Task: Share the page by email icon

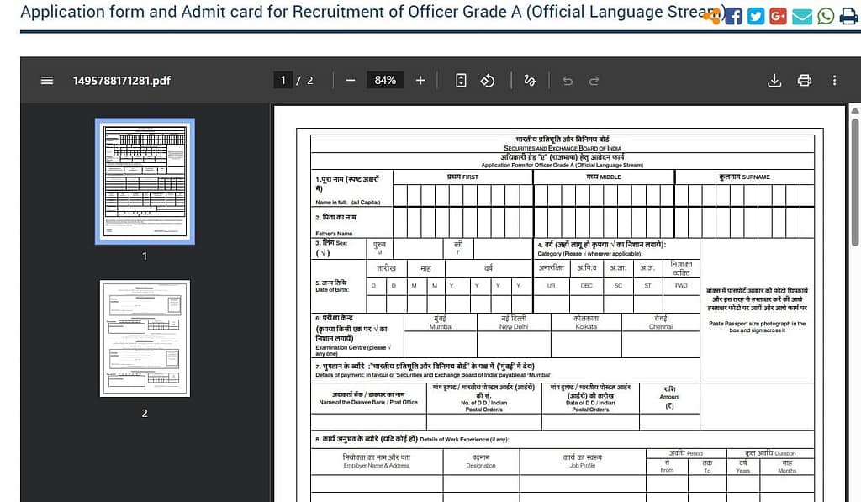Action: (x=801, y=17)
